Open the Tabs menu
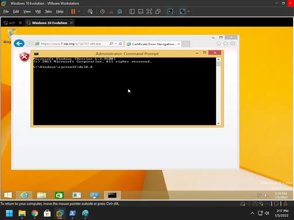This screenshot has height=220, width=294. pyautogui.click(x=48, y=11)
